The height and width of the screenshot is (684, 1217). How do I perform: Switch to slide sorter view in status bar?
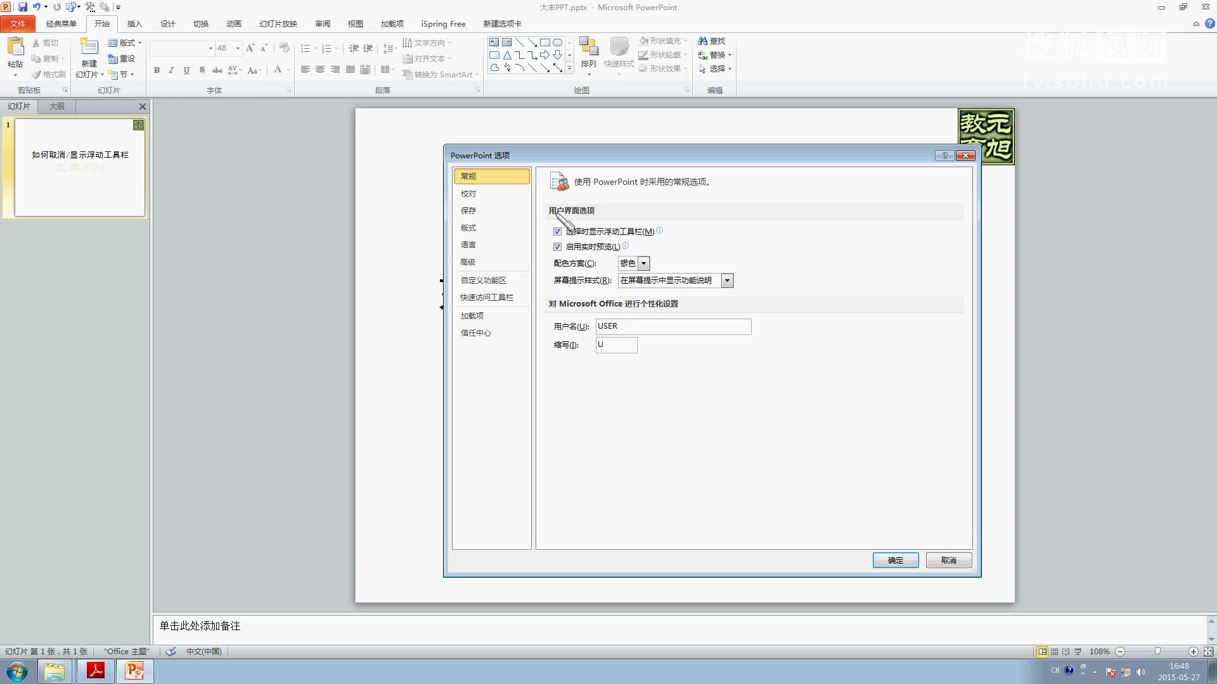tap(1054, 652)
